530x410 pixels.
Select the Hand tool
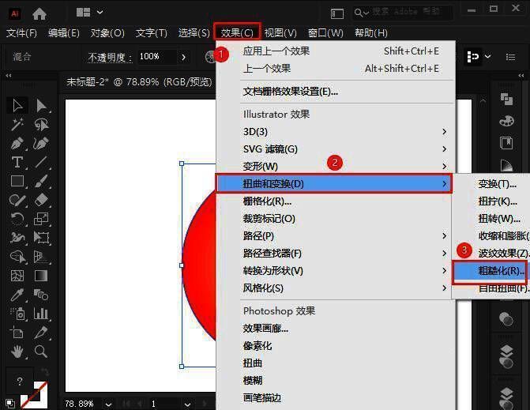(17, 352)
